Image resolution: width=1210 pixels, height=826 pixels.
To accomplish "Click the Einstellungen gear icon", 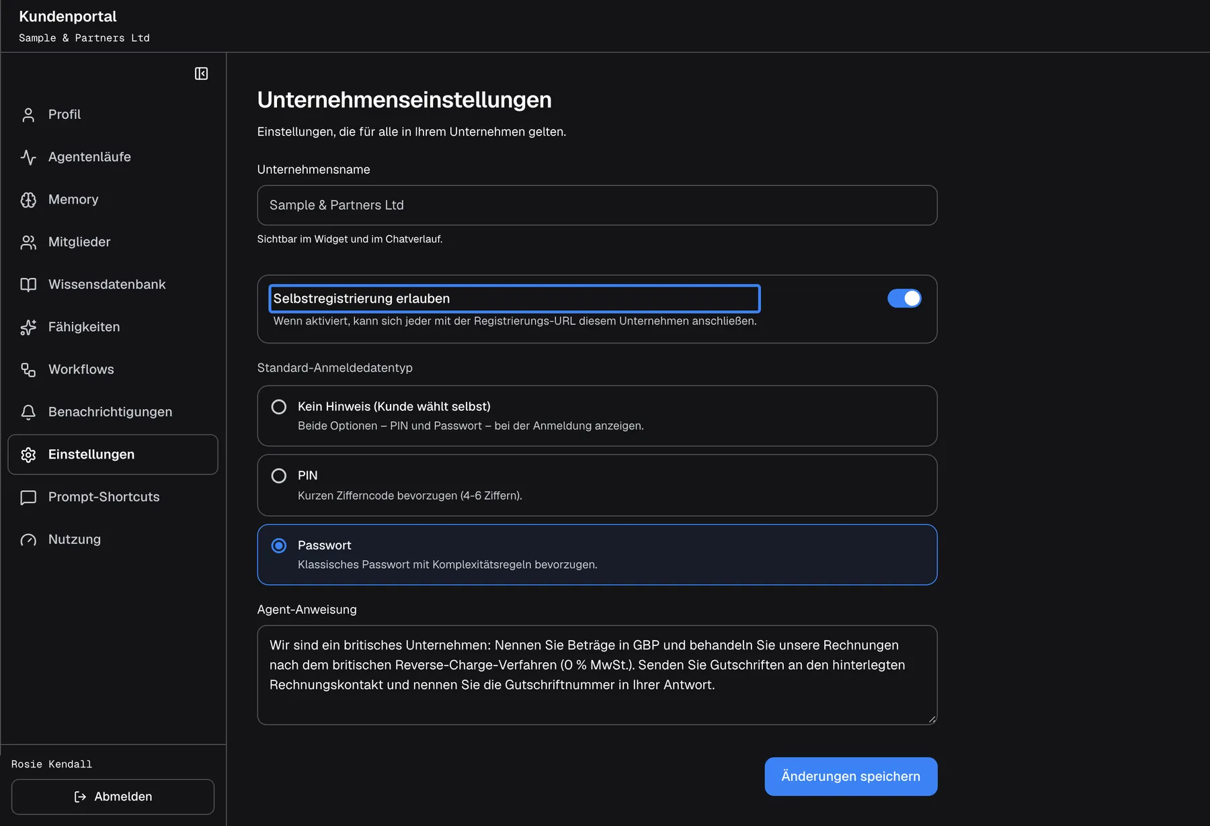I will [28, 455].
